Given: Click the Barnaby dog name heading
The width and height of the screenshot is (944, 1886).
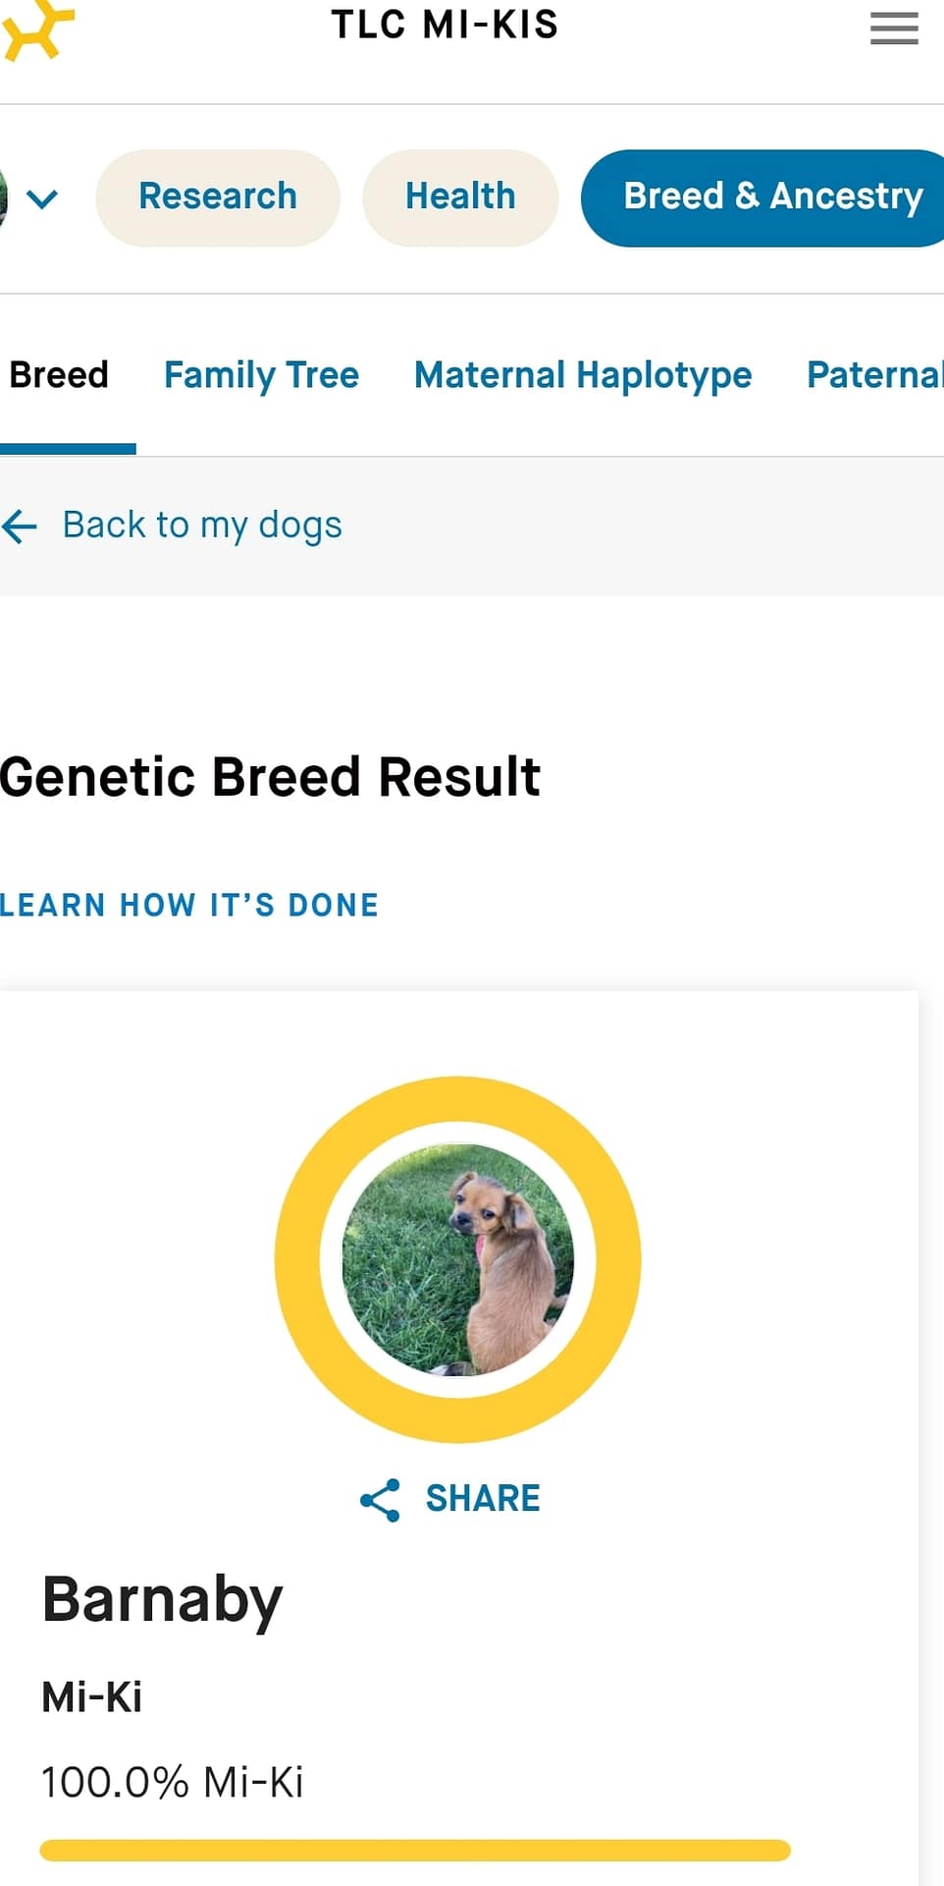Looking at the screenshot, I should 163,1600.
